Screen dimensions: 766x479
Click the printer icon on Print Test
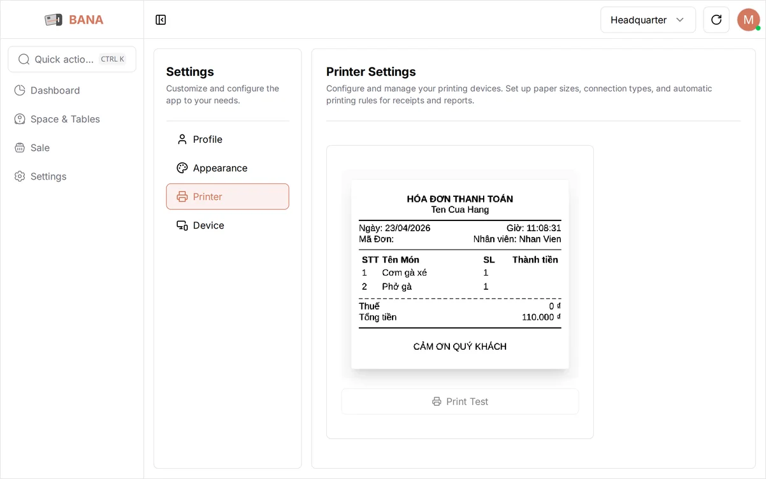pos(437,401)
